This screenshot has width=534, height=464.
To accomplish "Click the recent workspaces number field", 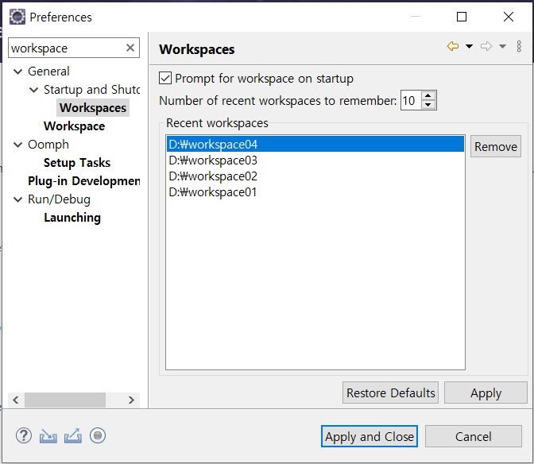I will (x=410, y=100).
